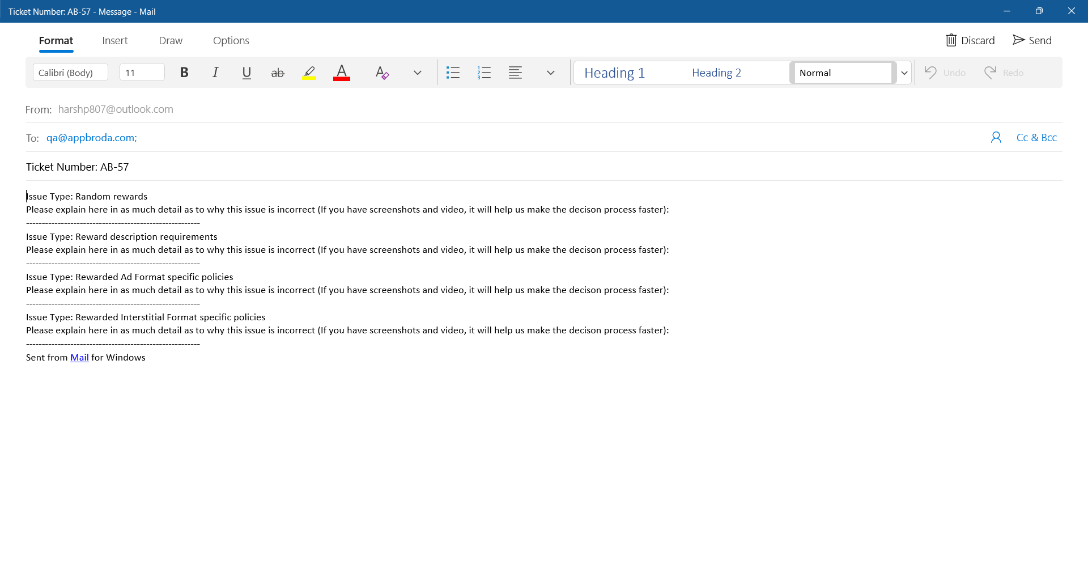The image size is (1088, 572).
Task: Expand the styles gallery dropdown
Action: 904,73
